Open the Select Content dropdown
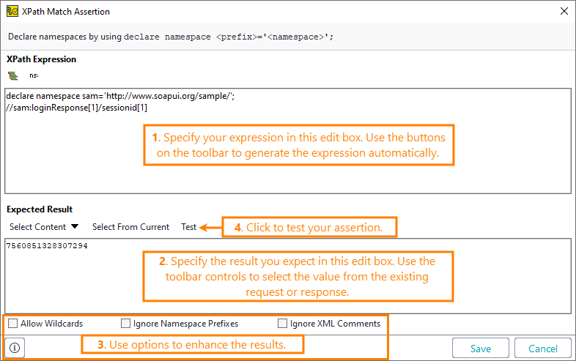The height and width of the screenshot is (361, 576). [44, 227]
